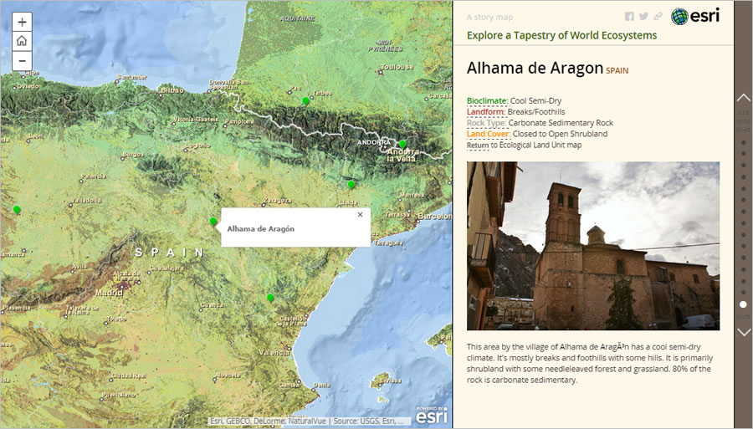Image resolution: width=753 pixels, height=429 pixels.
Task: Click the description paragraph below the photo
Action: click(590, 363)
